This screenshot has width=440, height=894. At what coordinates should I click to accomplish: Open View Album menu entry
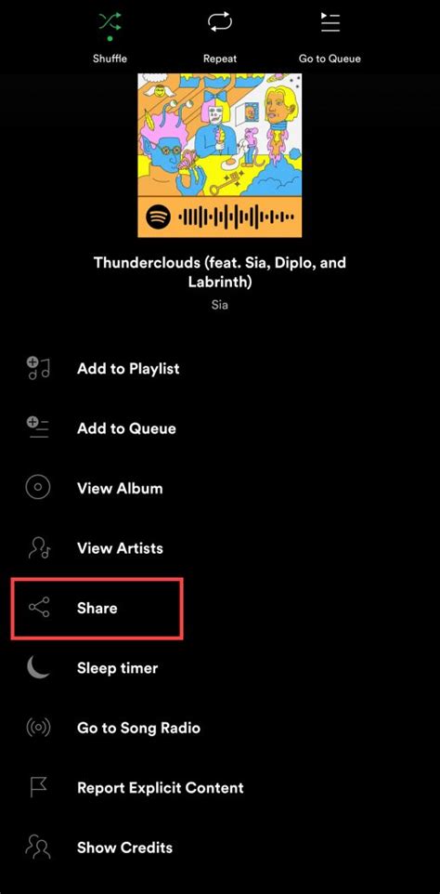220,488
